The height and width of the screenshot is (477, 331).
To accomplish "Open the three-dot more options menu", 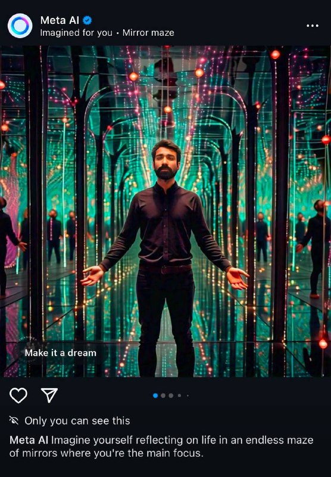I will pos(313,26).
